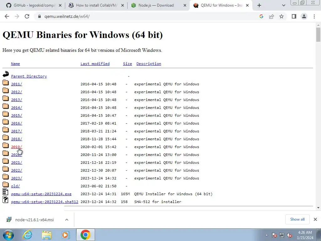Close the downloads bar
This screenshot has width=321, height=241.
pos(315,219)
